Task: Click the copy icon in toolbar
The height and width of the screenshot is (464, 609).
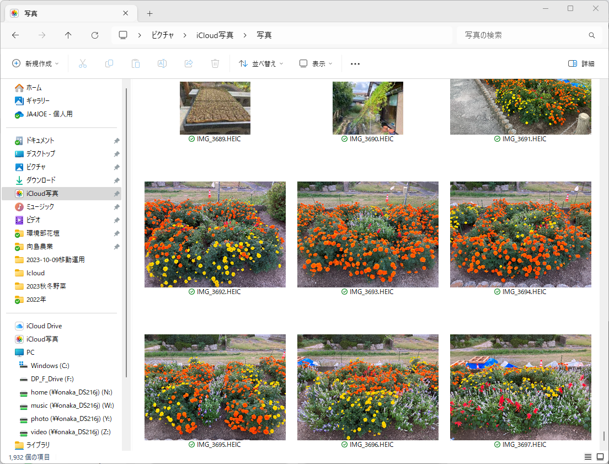Action: (x=109, y=63)
